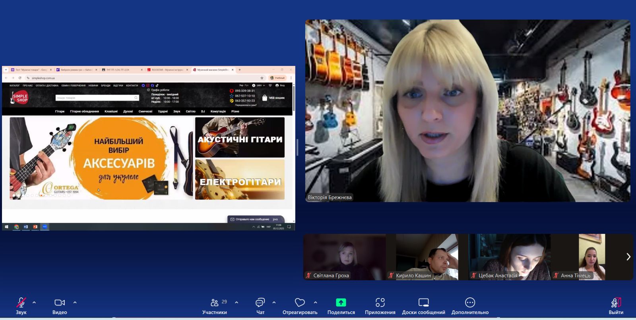Expand the arrow next to Участники

[237, 303]
